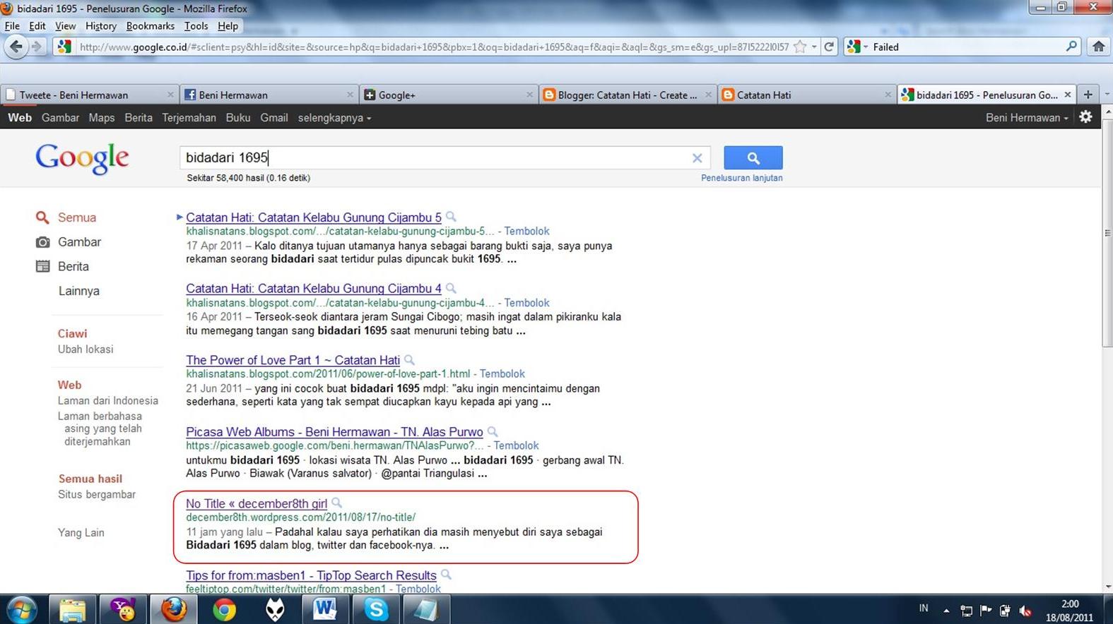Close the Facebook Beni Hermawan tab
1113x624 pixels.
(x=350, y=95)
